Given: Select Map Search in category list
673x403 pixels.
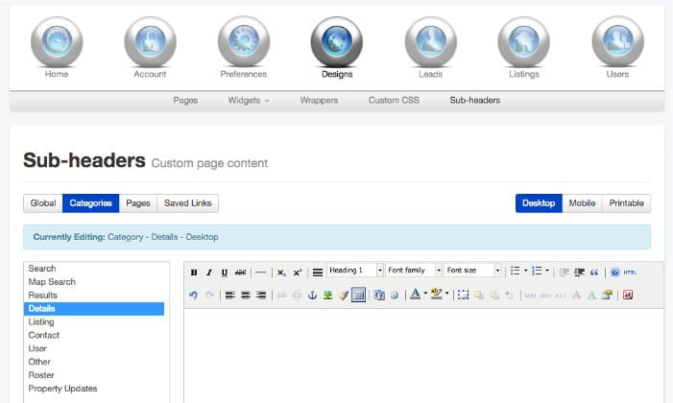Looking at the screenshot, I should 93,282.
